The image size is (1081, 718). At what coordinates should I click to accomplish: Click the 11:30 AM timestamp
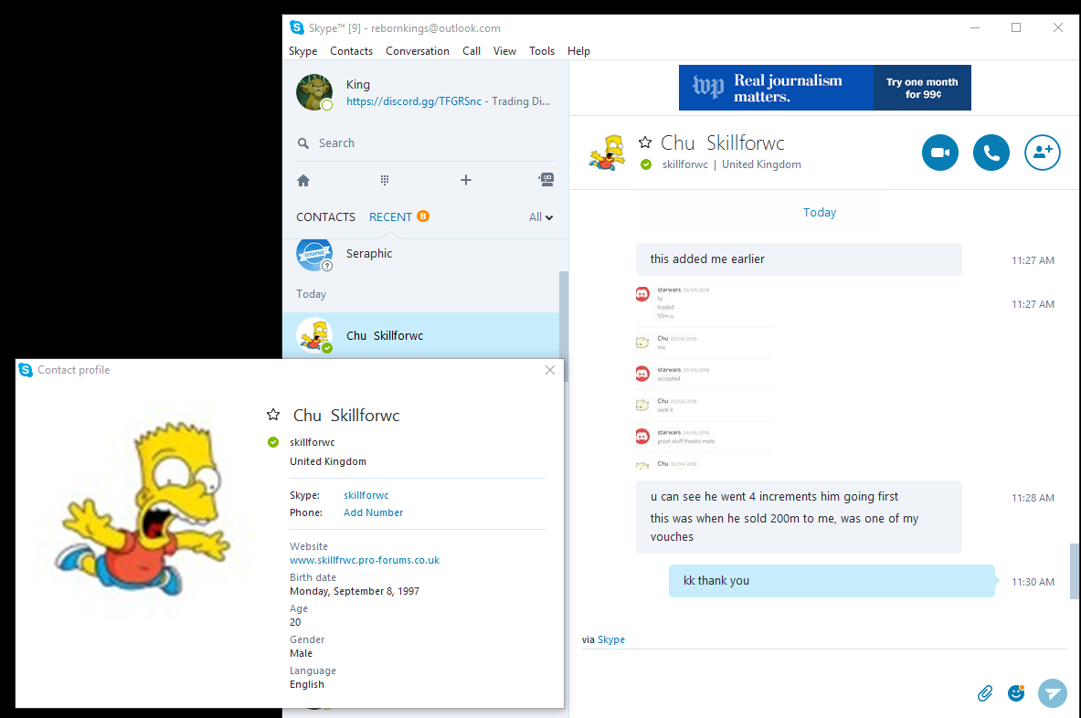point(1032,582)
